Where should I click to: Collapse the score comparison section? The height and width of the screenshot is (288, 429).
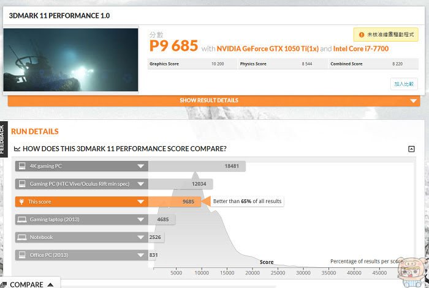click(x=411, y=149)
